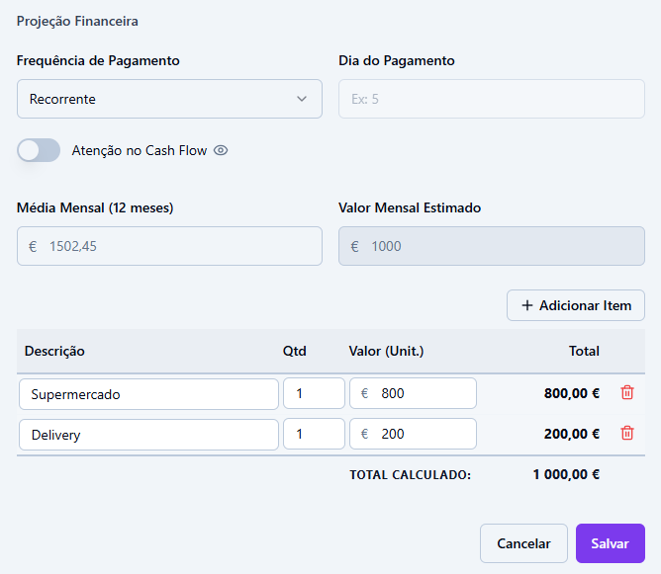Edit the Delivery description field
The width and height of the screenshot is (661, 574).
point(148,434)
